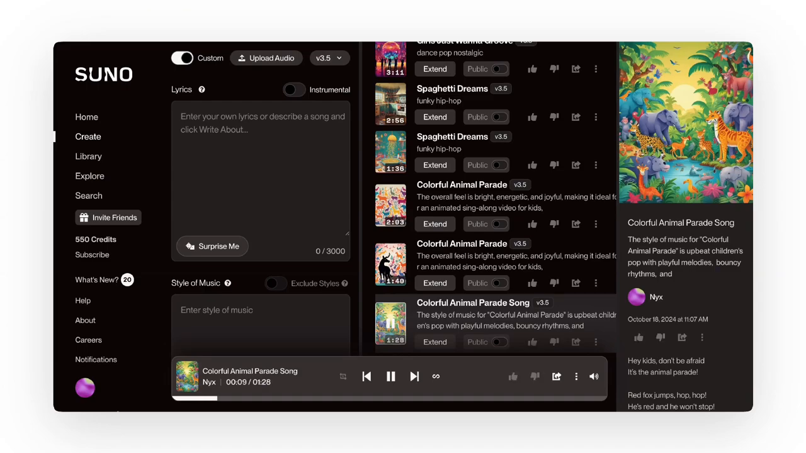This screenshot has height=453, width=806.
Task: Extend the Colorful Animal Parade Song
Action: (x=435, y=342)
